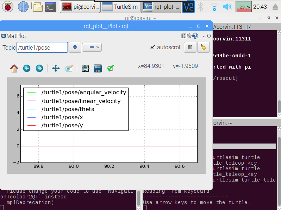Click the dash button in MatPlot header
The height and width of the screenshot is (210, 281).
pyautogui.click(x=204, y=36)
